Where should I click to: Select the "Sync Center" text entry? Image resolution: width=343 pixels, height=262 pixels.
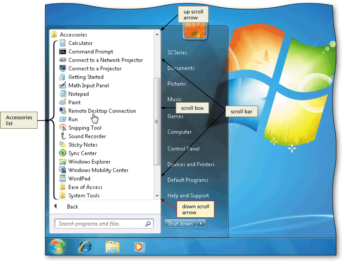click(x=83, y=153)
